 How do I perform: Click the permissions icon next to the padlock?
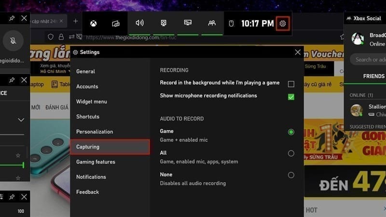tap(71, 37)
